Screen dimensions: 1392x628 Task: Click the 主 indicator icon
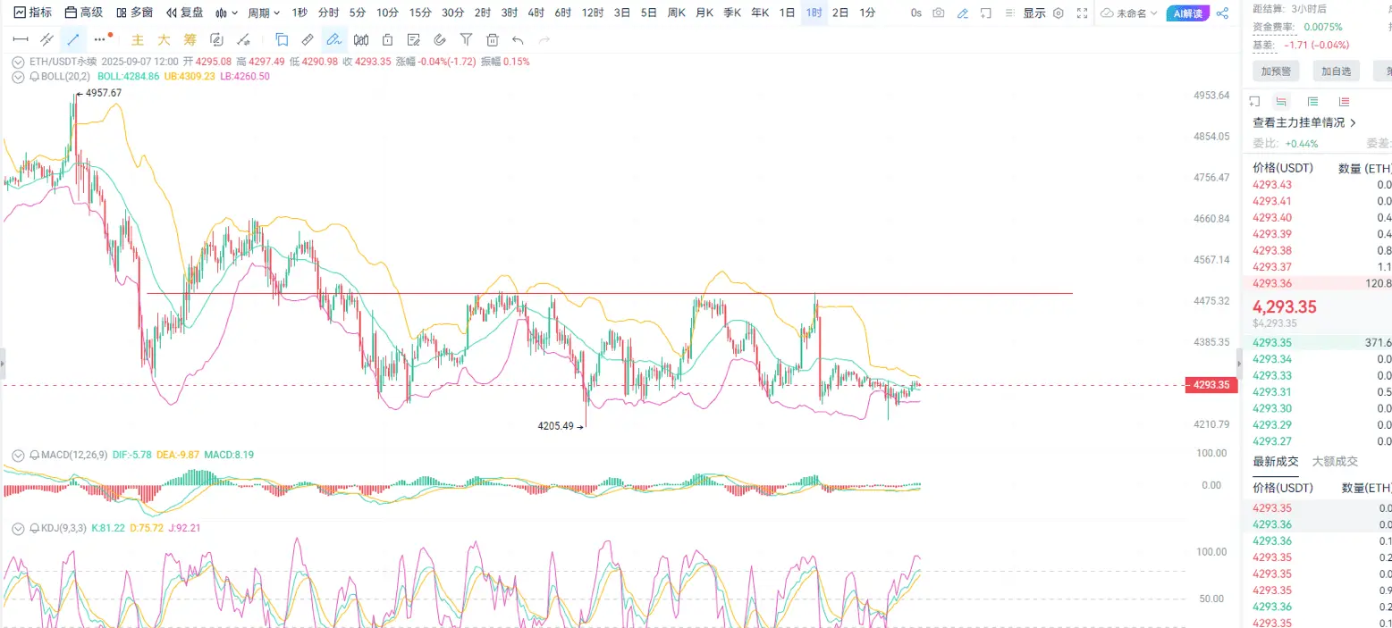(138, 39)
